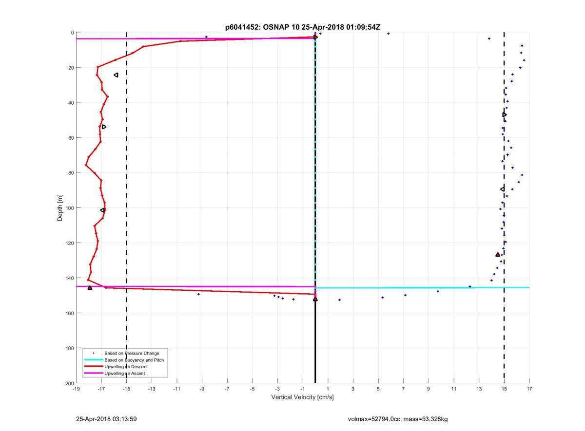The height and width of the screenshot is (431, 585).
Task: Click the red triangle marker at -18 cm/s, 145 m
Action: pos(90,288)
